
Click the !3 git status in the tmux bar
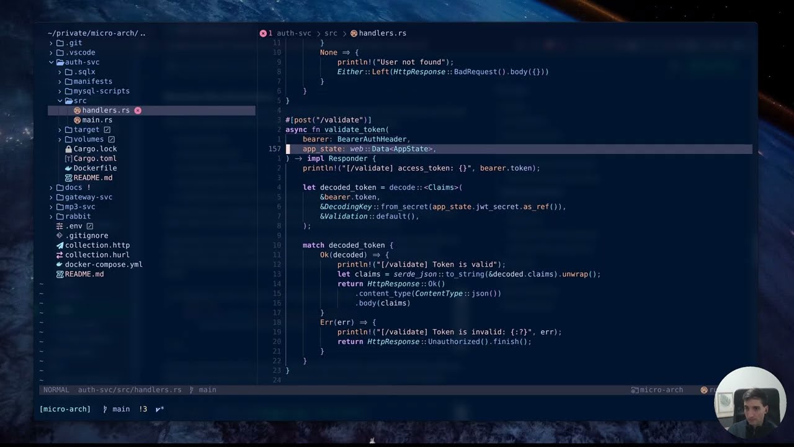pos(143,409)
